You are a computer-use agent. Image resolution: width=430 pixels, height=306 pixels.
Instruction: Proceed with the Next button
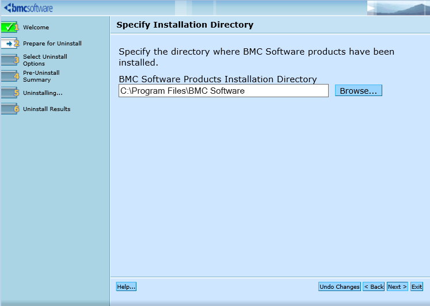[397, 286]
